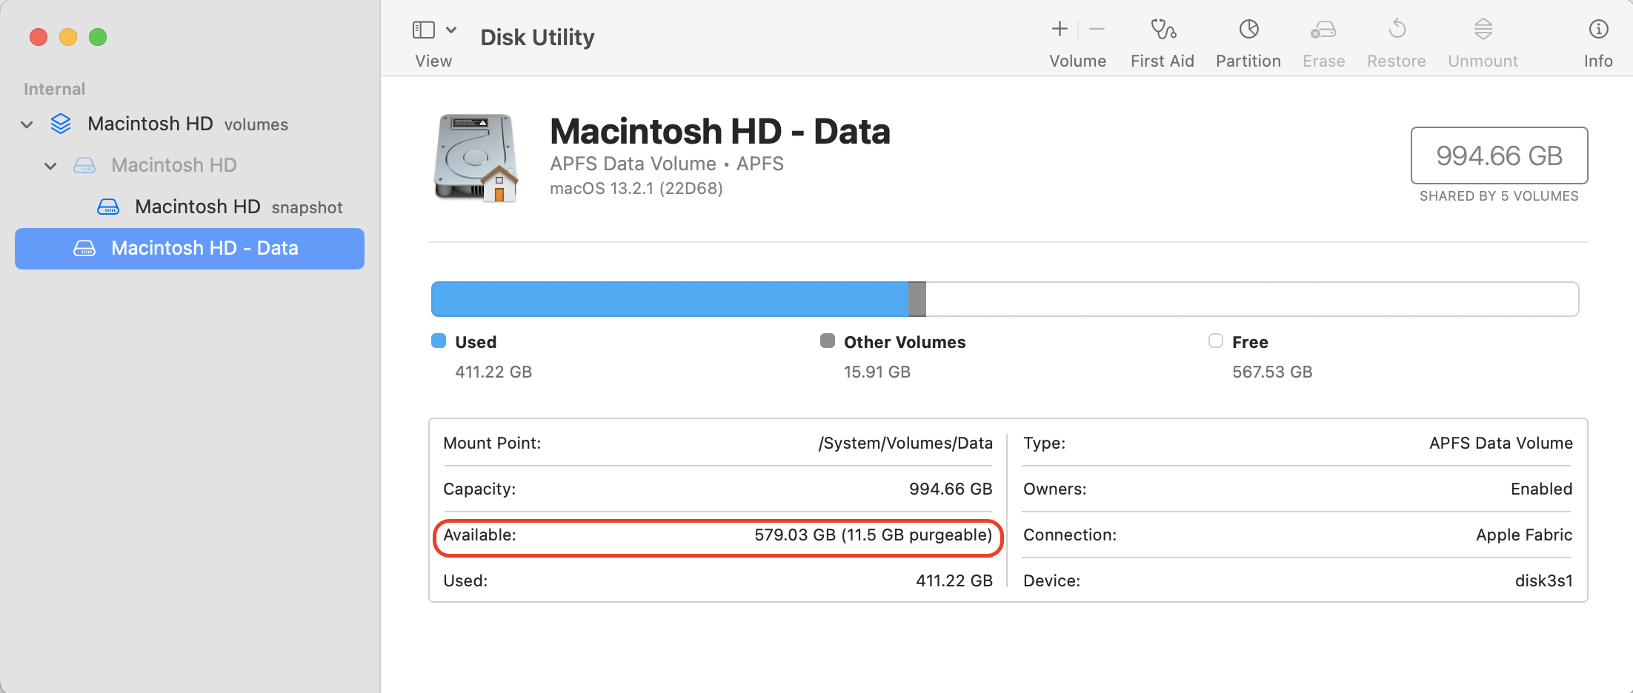Image resolution: width=1633 pixels, height=693 pixels.
Task: Click the Erase disk icon
Action: [1323, 30]
